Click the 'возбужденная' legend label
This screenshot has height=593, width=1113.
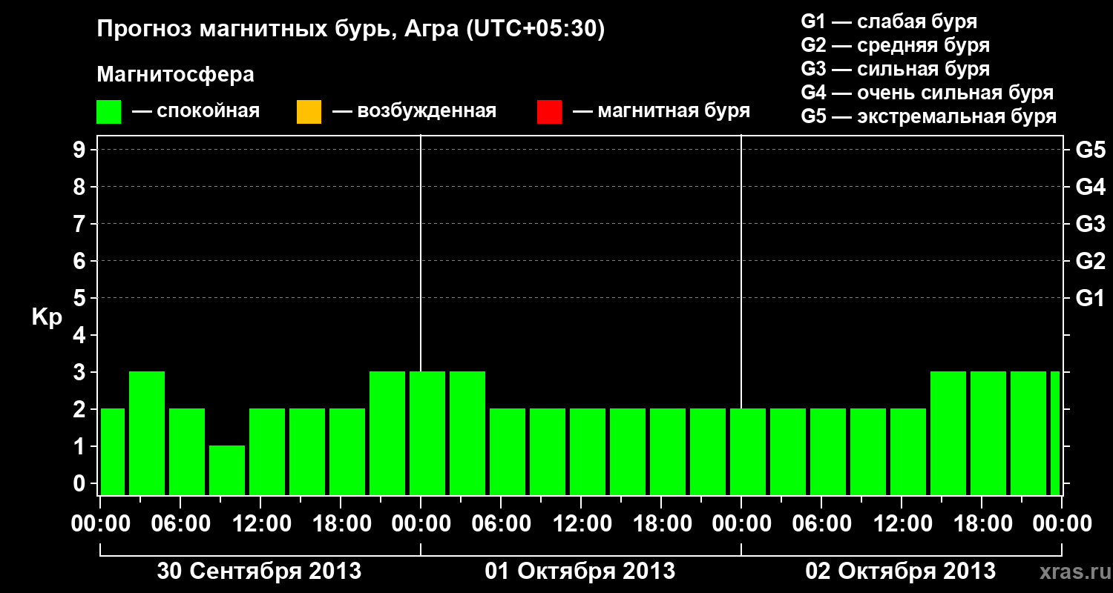point(427,111)
